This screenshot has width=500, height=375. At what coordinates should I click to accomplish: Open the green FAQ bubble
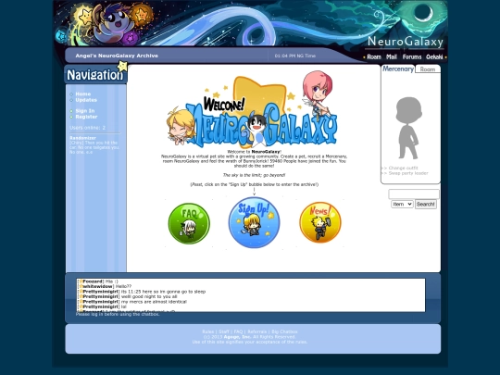pyautogui.click(x=189, y=223)
